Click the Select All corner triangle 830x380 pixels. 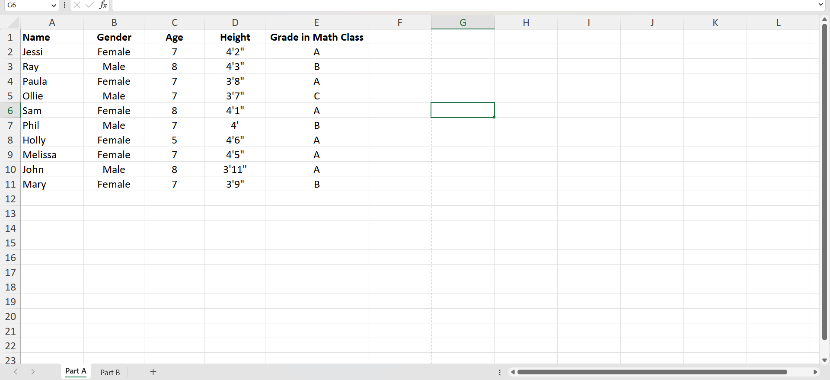pos(13,22)
